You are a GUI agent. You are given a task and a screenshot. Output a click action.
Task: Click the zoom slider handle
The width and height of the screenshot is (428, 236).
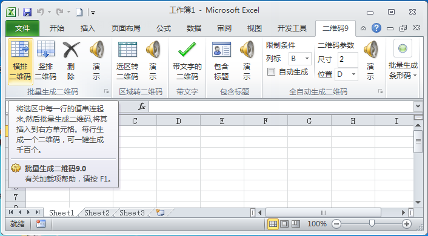[x=372, y=224]
